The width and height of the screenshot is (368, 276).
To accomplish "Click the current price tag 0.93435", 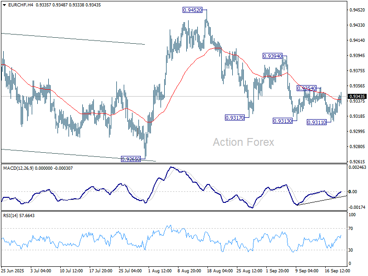I will click(357, 97).
